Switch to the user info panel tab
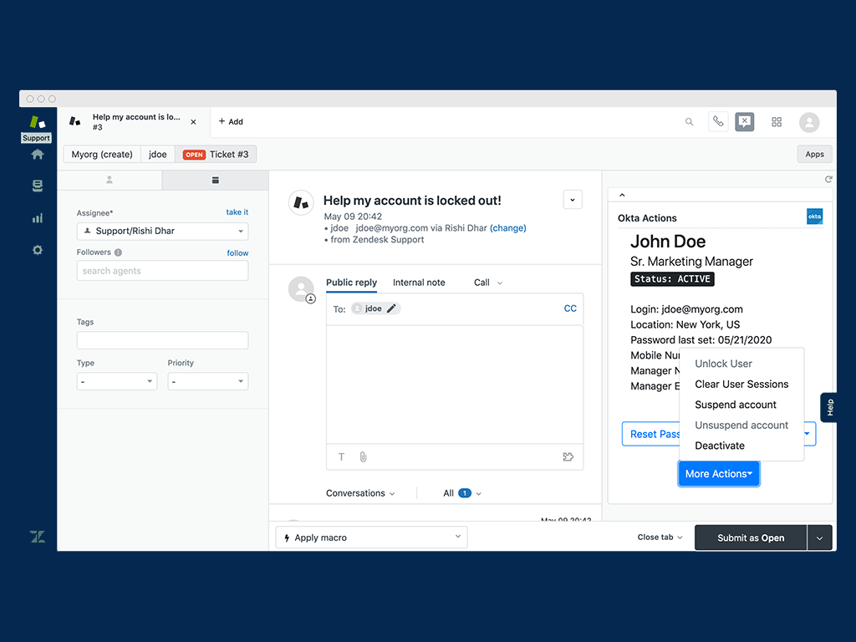Viewport: 856px width, 642px height. tap(110, 180)
